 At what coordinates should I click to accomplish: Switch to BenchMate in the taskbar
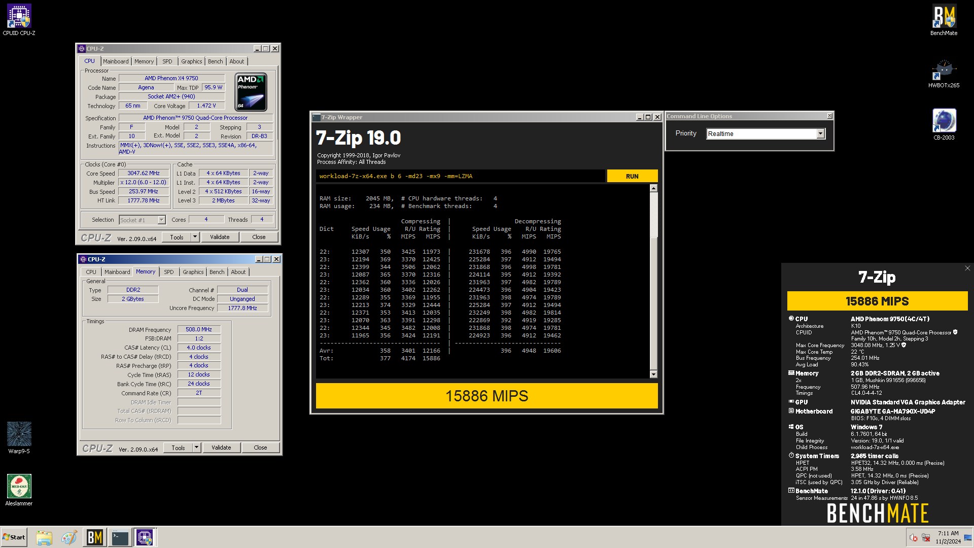pos(95,537)
